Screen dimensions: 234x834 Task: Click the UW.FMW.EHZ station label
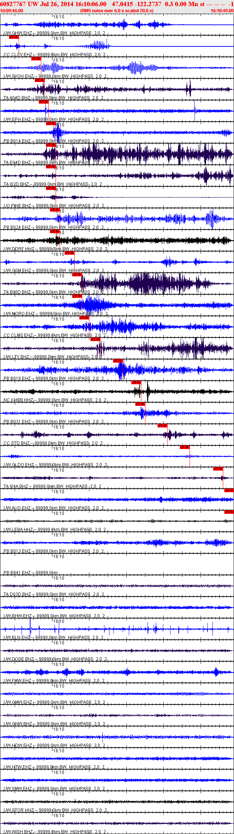pyautogui.click(x=18, y=681)
